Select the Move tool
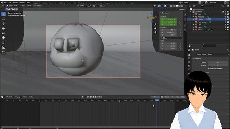The width and height of the screenshot is (230, 129). click(x=3, y=24)
